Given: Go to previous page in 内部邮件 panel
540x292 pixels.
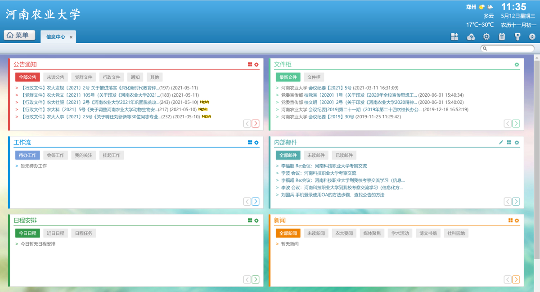Looking at the screenshot, I should (508, 202).
